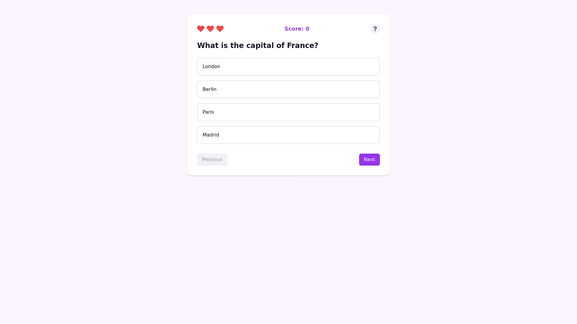Screen dimensions: 577x324
Task: Choose the option naming Germany's capital
Action: 288,89
